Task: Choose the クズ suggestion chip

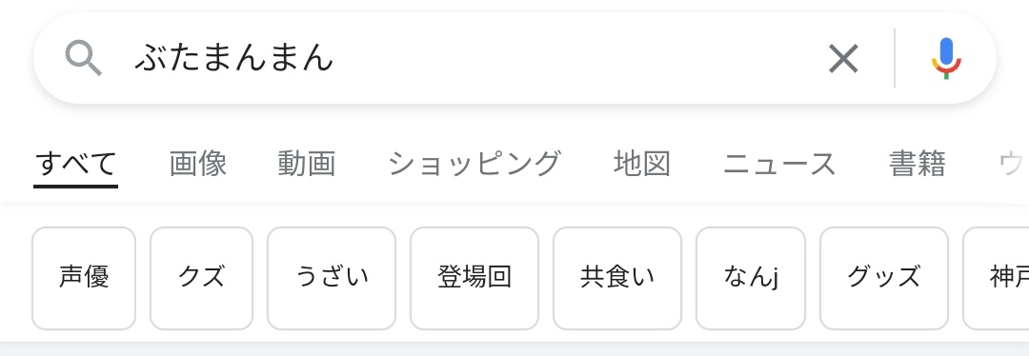Action: coord(201,278)
